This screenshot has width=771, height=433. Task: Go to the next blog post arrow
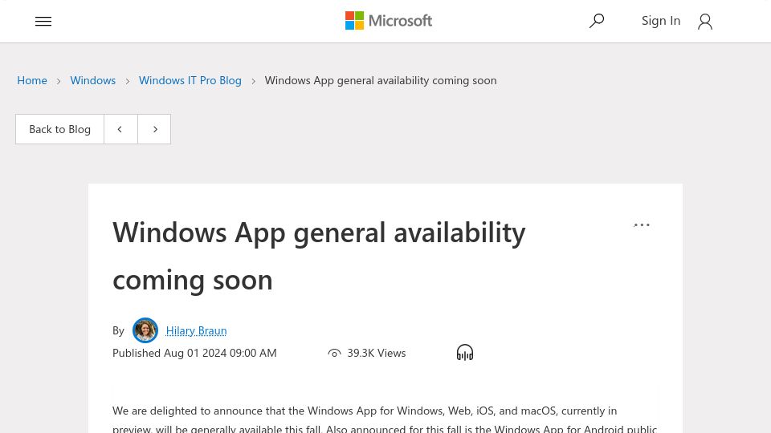click(154, 129)
